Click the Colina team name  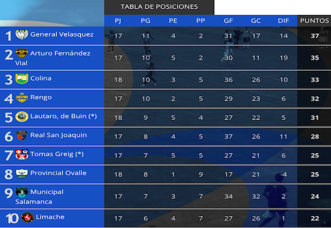point(41,78)
